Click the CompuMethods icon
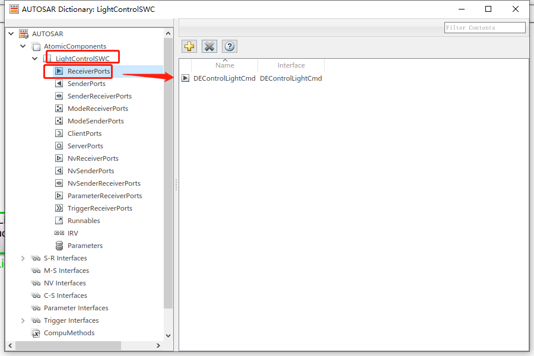This screenshot has width=534, height=356. (36, 333)
